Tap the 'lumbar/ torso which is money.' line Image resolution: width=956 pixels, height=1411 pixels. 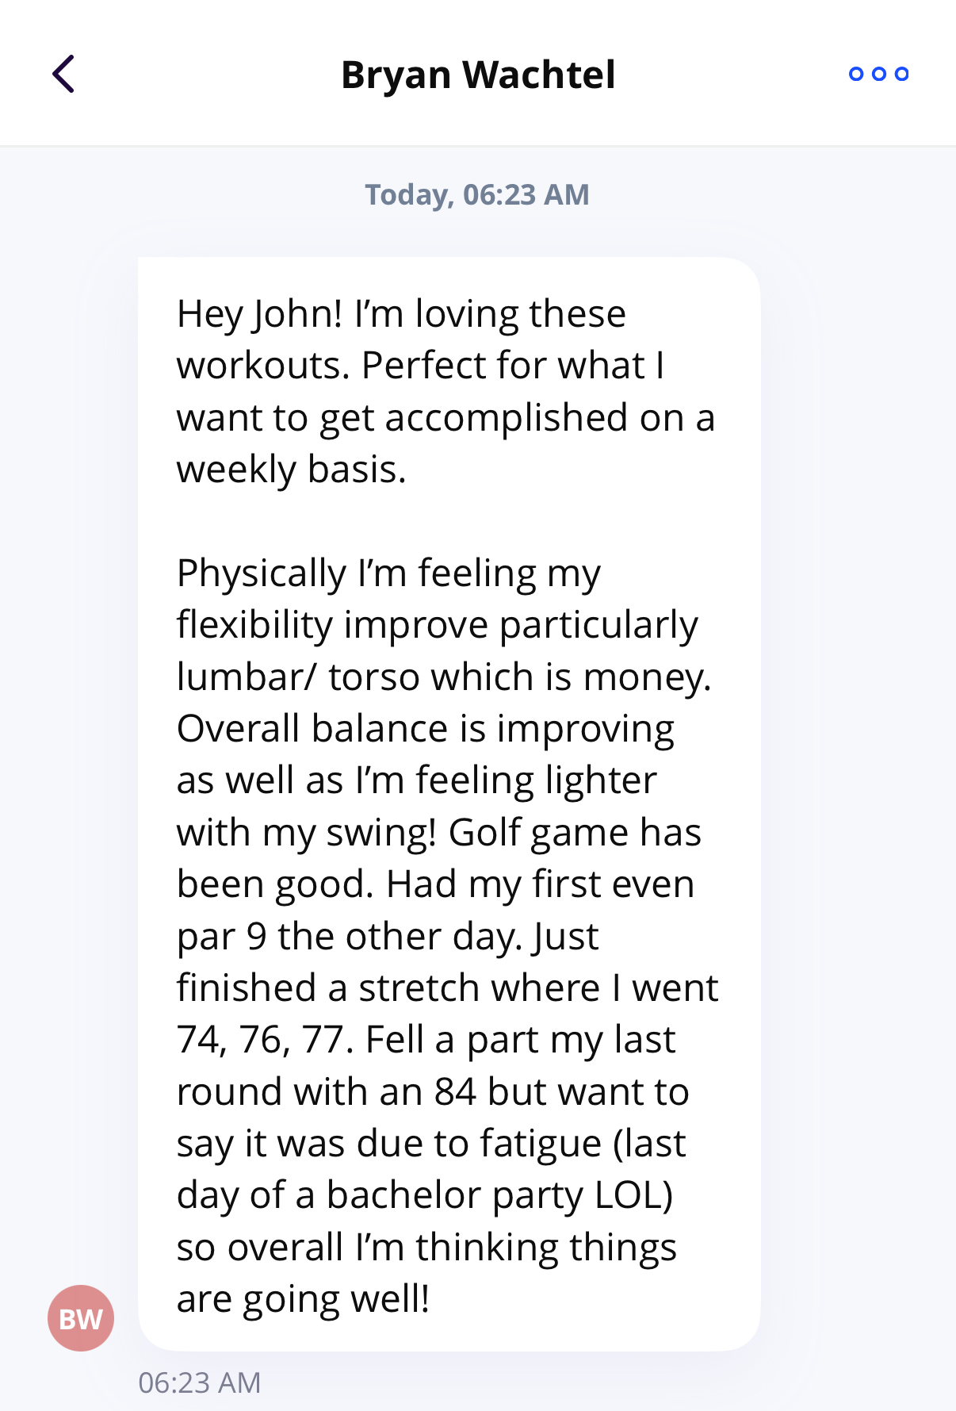point(444,677)
